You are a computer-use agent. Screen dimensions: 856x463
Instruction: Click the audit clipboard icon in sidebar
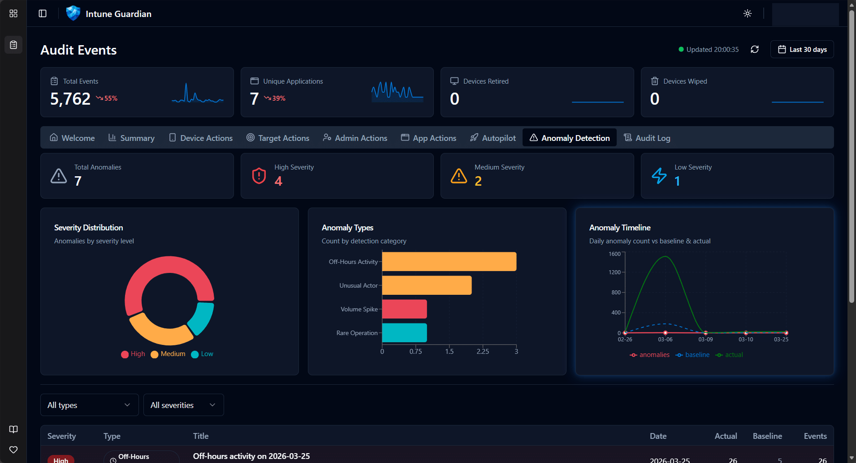13,45
